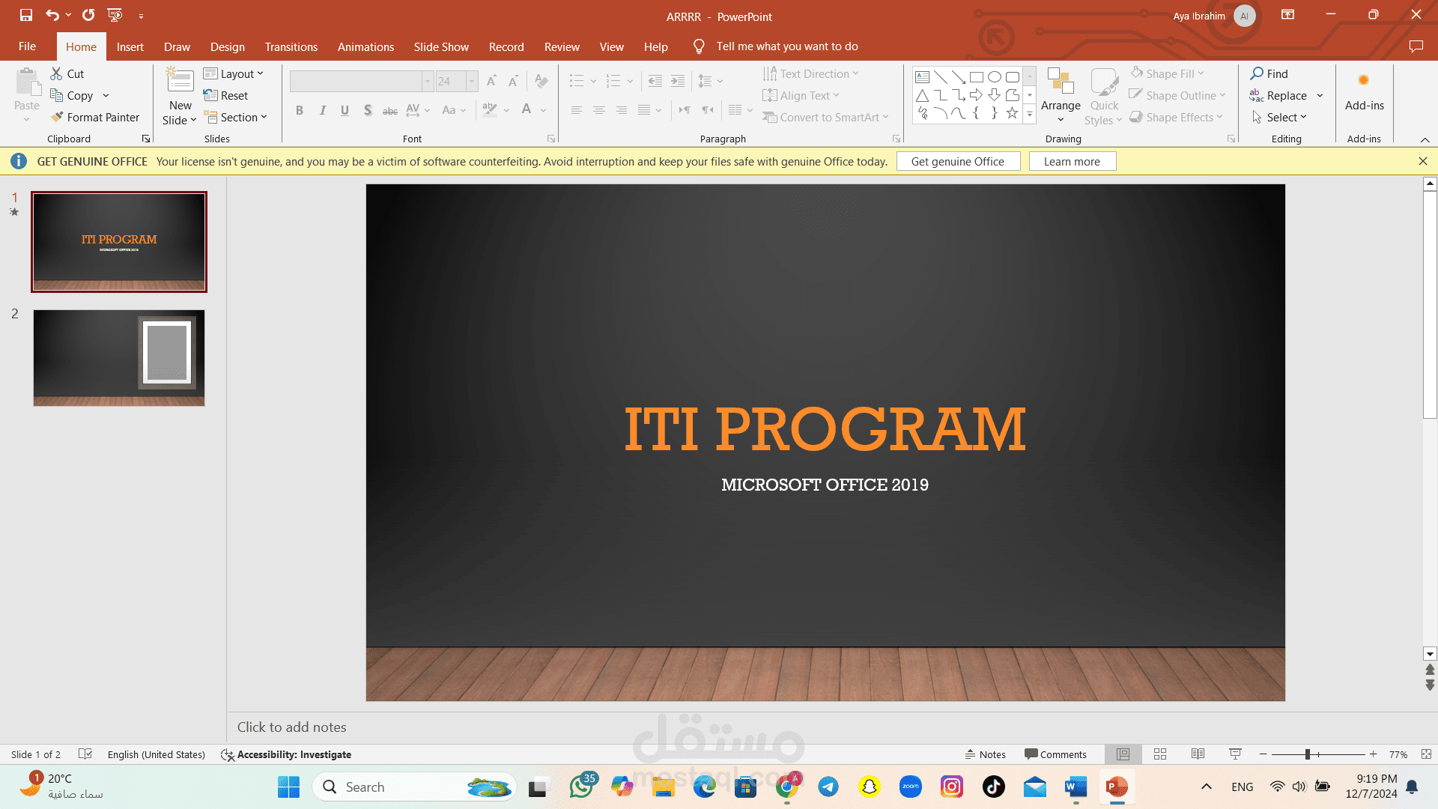Undo the last action
Image resolution: width=1438 pixels, height=809 pixels.
tap(52, 15)
